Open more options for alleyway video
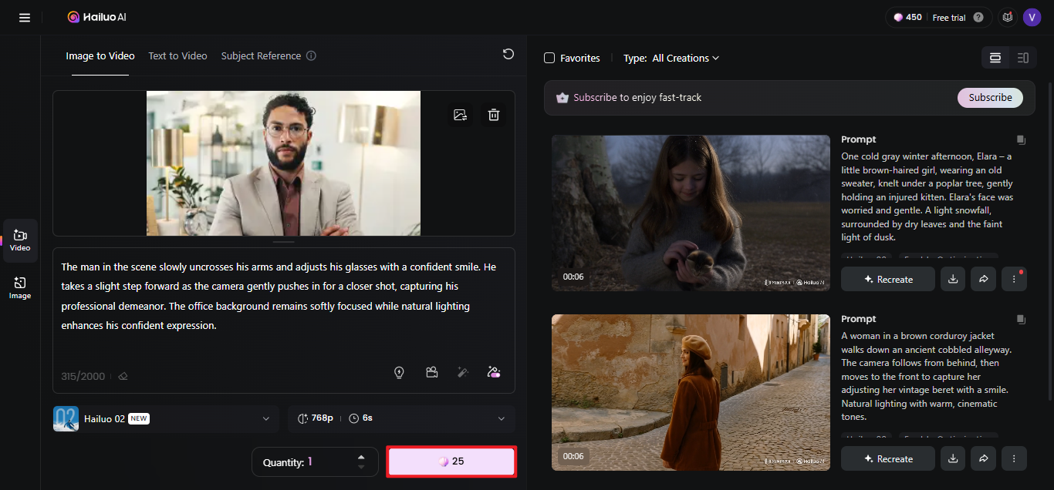Screen dimensions: 1054x490 pos(1014,458)
